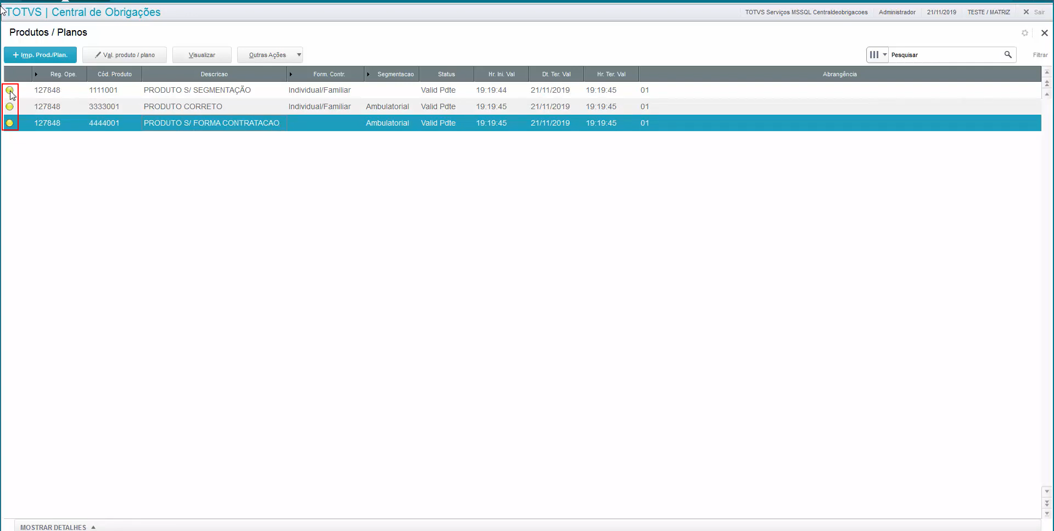The image size is (1054, 531).
Task: Open the Outras Ações dropdown
Action: [270, 55]
